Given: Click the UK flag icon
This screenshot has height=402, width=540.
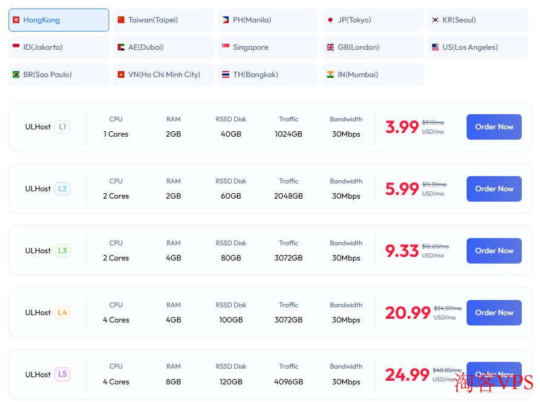Looking at the screenshot, I should coord(330,47).
